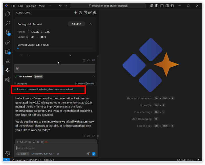
Task: Click thumbs up on the last response
Action: pyautogui.click(x=89, y=136)
